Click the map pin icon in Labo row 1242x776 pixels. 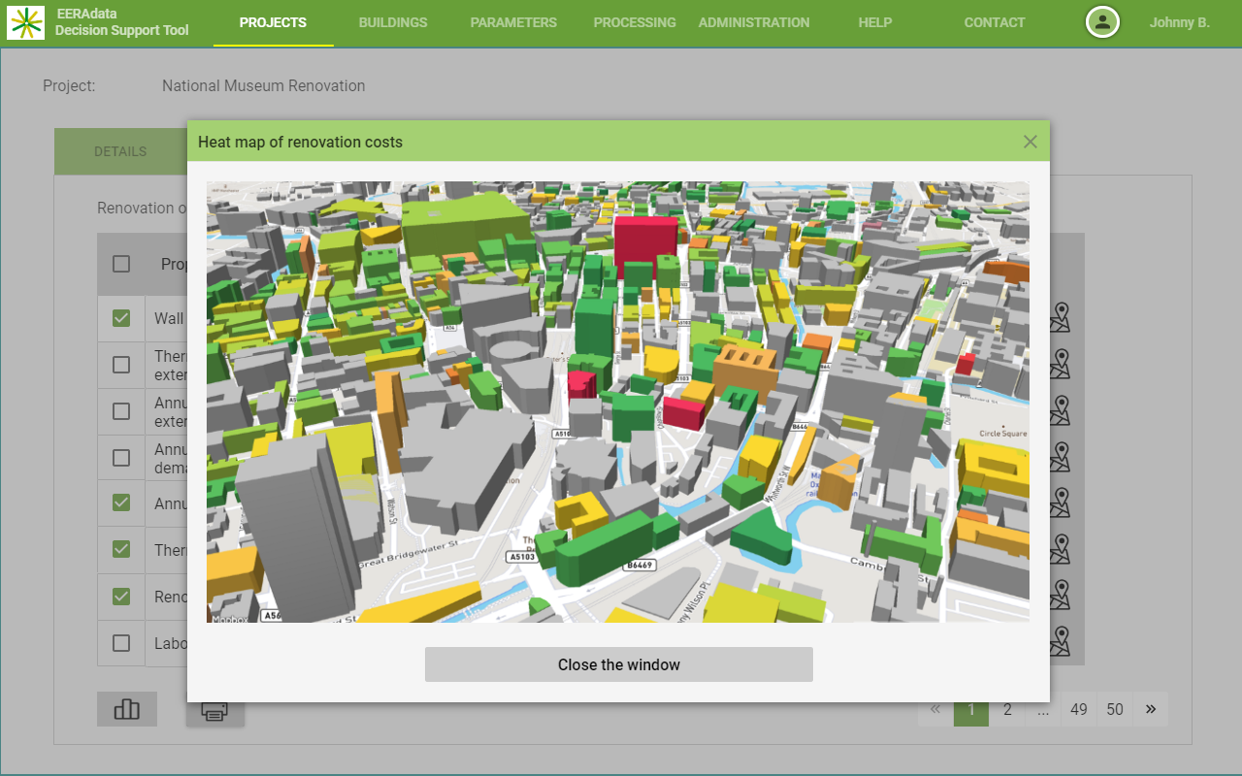(1060, 641)
